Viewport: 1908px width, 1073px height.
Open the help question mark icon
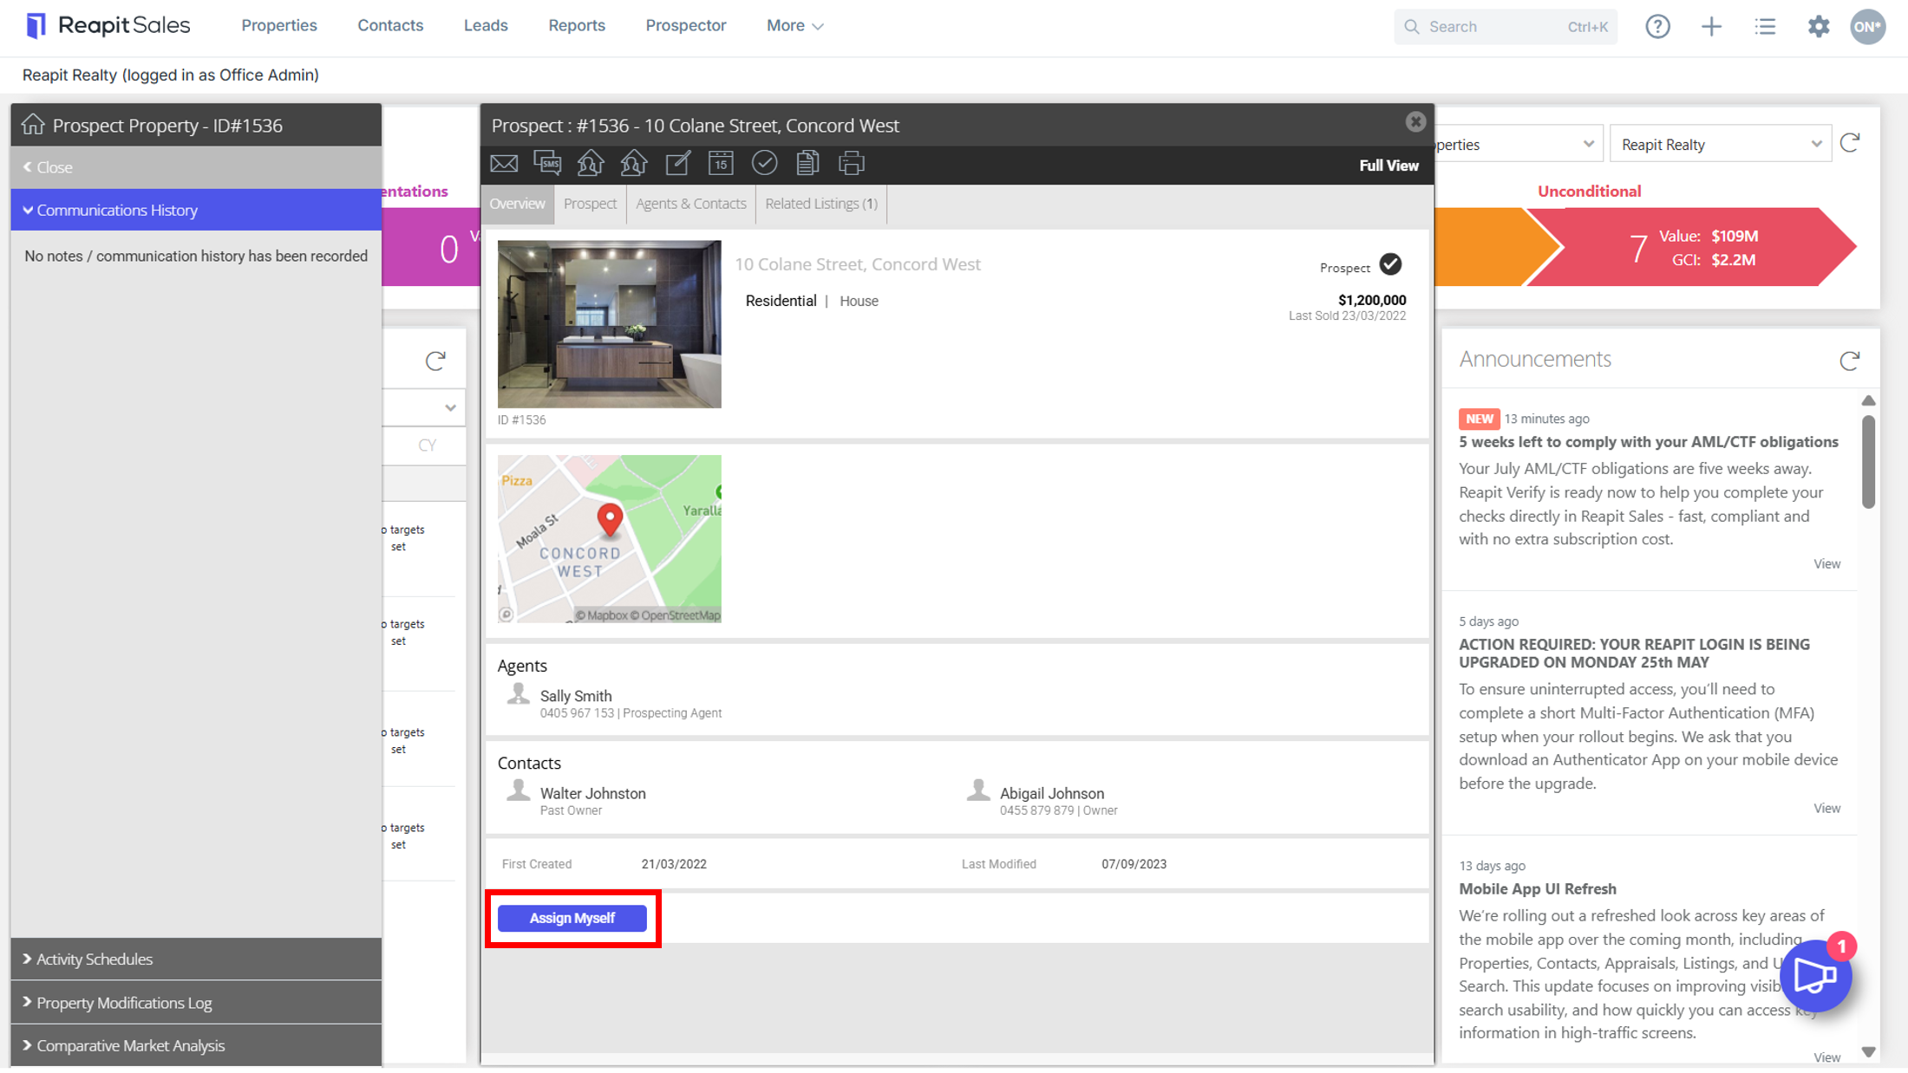[x=1657, y=27]
